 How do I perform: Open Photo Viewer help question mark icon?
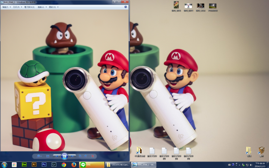(126, 7)
